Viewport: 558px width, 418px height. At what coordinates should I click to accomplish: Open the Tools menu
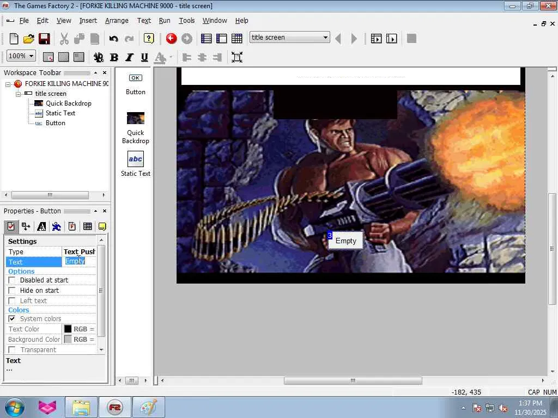[x=186, y=21]
